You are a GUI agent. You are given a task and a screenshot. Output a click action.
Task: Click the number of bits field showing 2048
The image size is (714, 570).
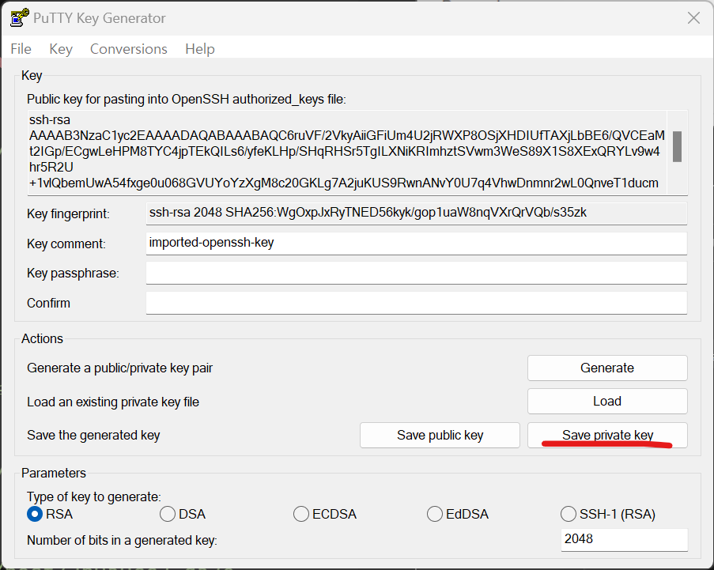(x=624, y=539)
